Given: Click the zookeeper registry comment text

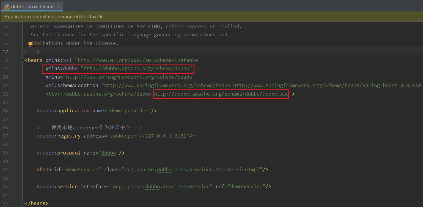Looking at the screenshot, I should coord(89,128).
